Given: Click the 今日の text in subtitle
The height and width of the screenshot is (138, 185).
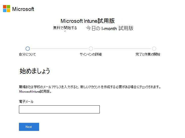Looking at the screenshot, I should [93, 28].
